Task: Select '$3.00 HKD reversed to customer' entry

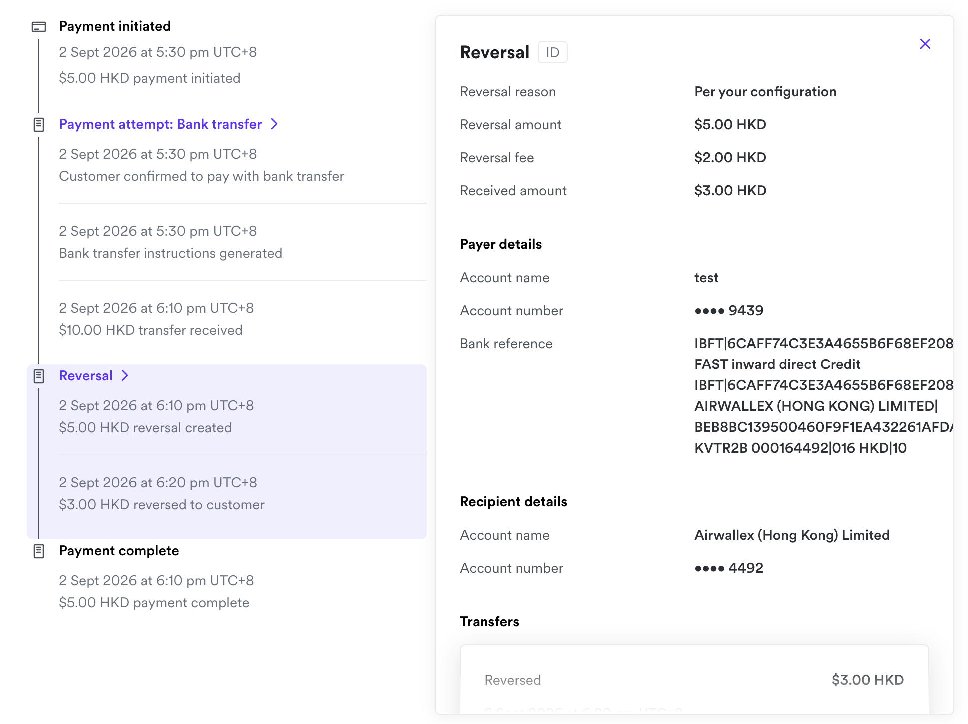Action: pos(162,505)
